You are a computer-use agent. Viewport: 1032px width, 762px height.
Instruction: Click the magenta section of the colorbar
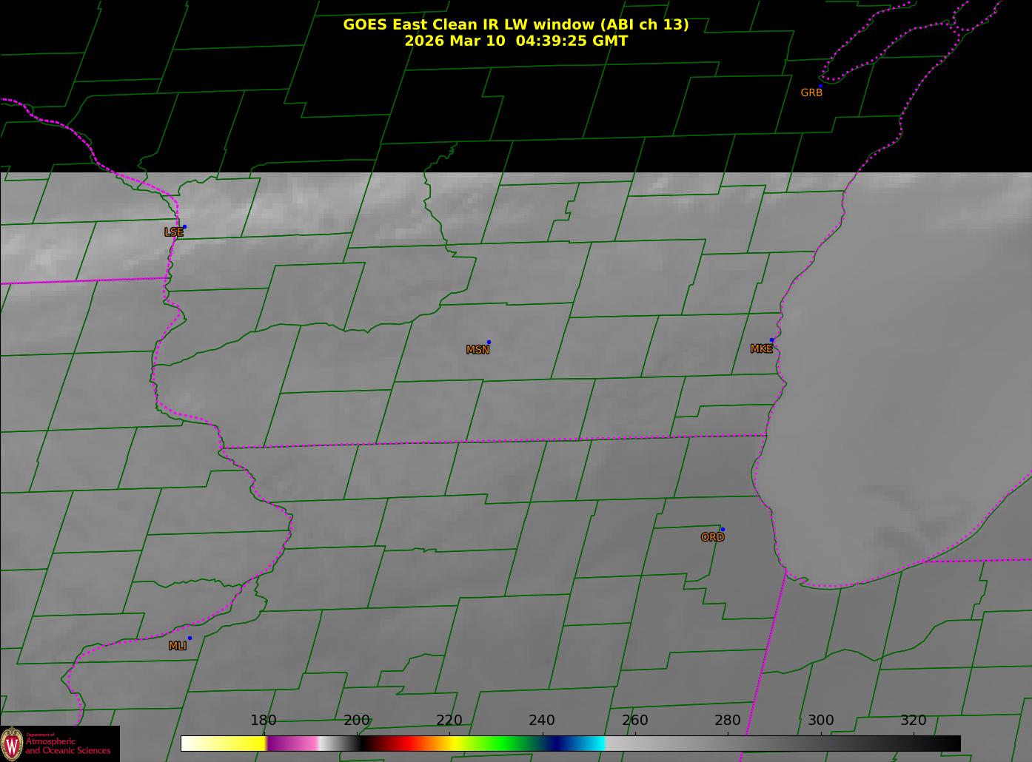(292, 743)
